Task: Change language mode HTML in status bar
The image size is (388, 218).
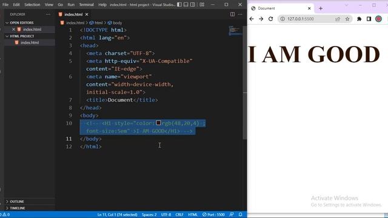Action: click(193, 214)
